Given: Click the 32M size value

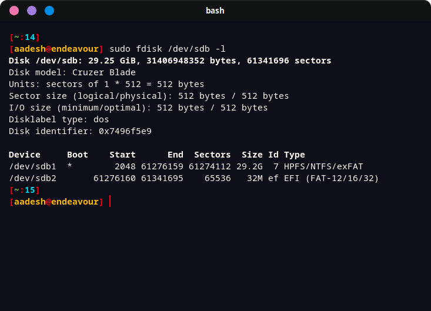Looking at the screenshot, I should coord(255,178).
